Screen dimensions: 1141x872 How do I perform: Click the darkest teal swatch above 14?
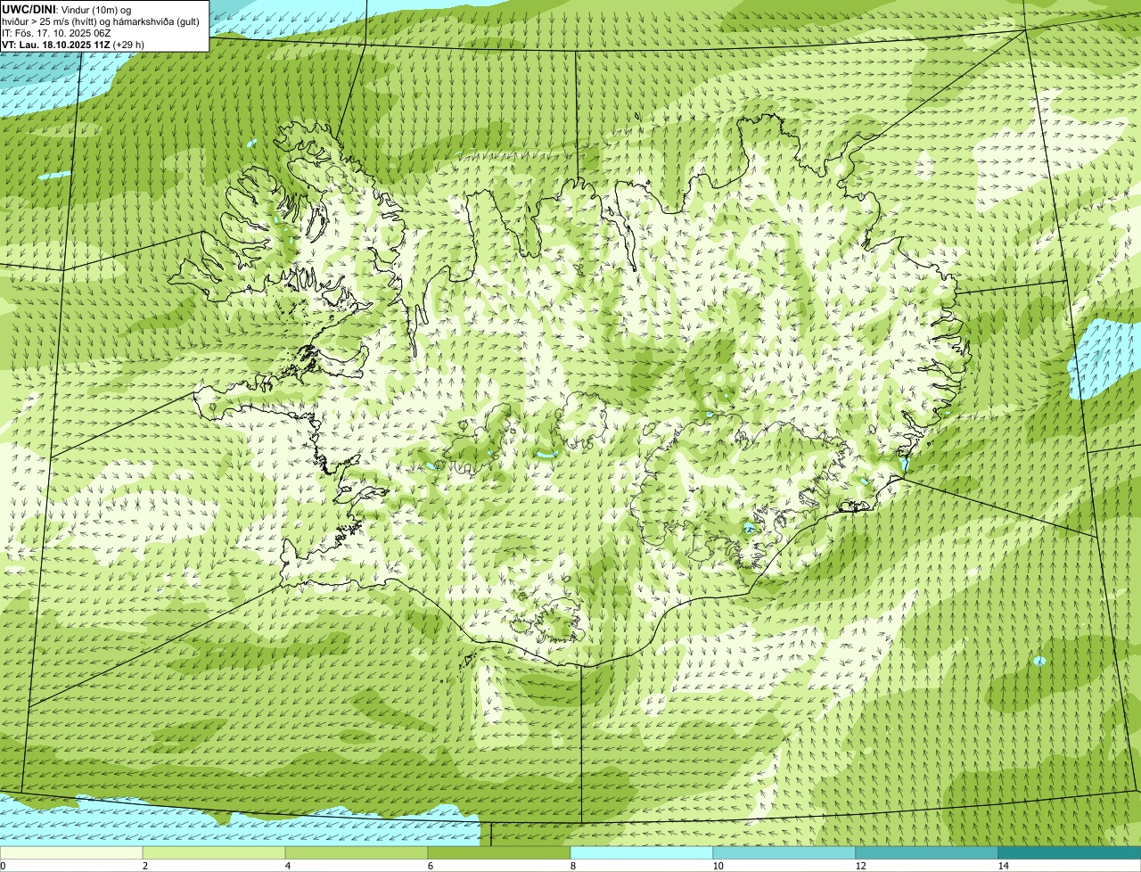pyautogui.click(x=1070, y=853)
